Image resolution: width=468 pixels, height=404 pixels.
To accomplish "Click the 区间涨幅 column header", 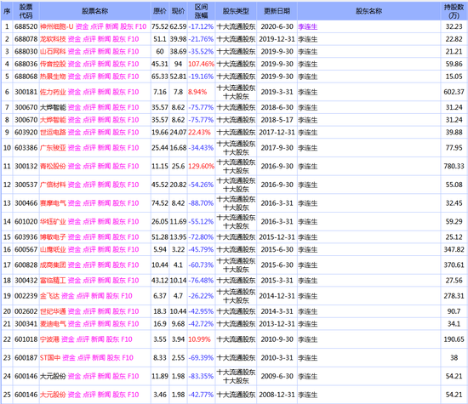I will click(x=201, y=11).
